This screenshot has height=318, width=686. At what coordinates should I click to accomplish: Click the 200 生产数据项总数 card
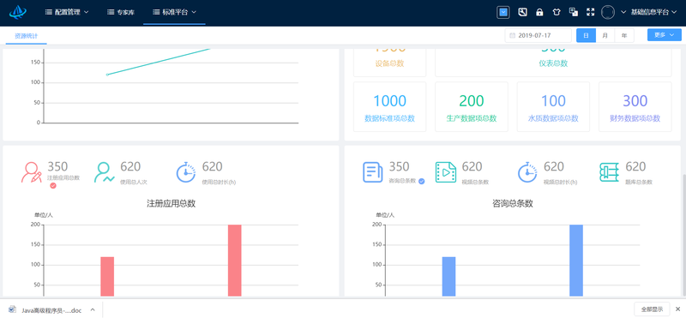(x=471, y=107)
